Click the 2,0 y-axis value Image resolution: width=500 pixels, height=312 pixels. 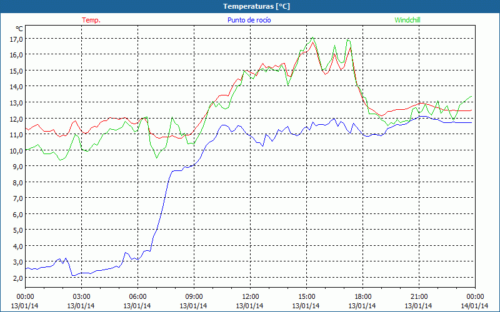17,278
